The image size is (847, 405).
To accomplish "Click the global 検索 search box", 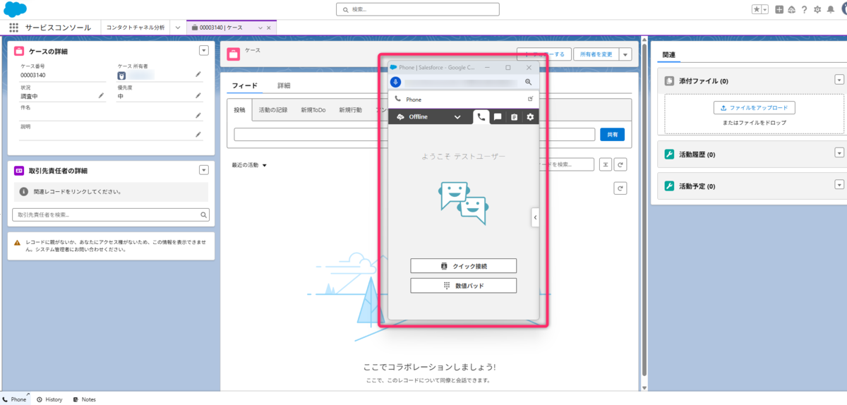I will [x=418, y=9].
